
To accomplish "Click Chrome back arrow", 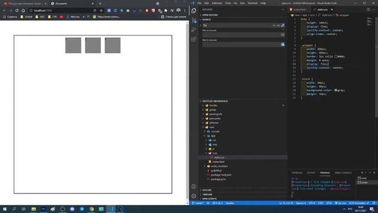I will tap(4, 11).
